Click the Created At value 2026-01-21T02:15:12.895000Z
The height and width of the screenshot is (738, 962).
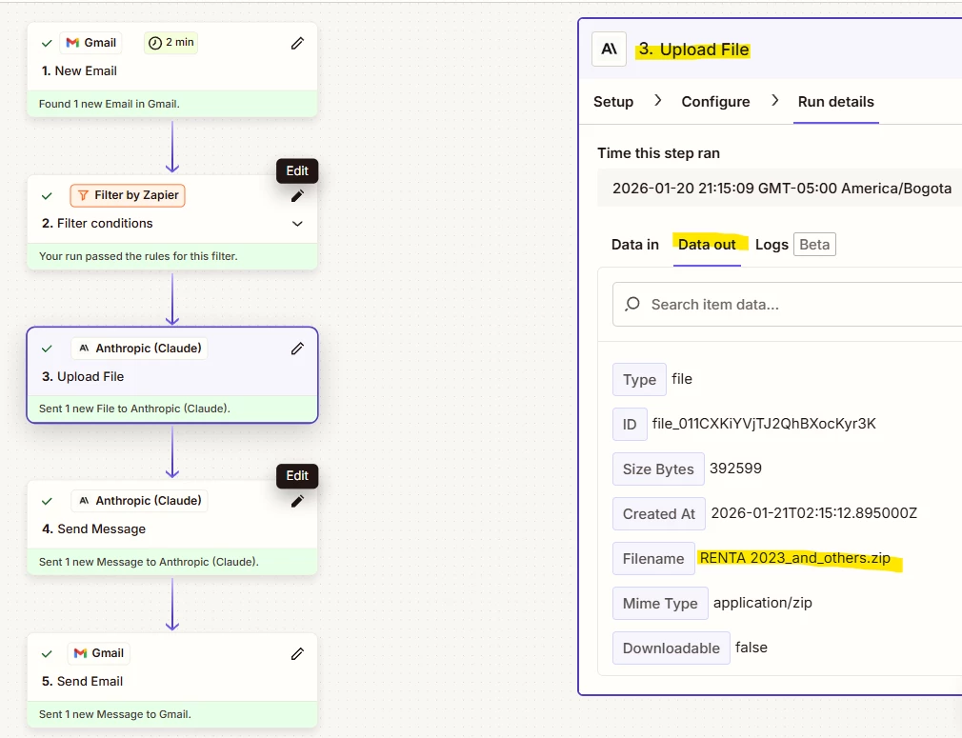click(x=813, y=513)
